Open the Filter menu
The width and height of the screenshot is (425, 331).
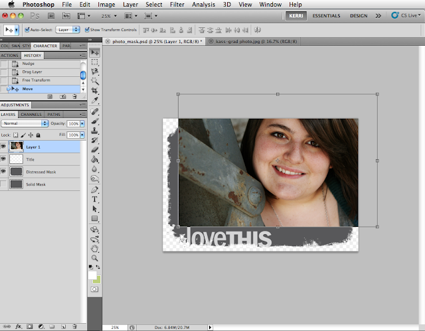point(177,4)
